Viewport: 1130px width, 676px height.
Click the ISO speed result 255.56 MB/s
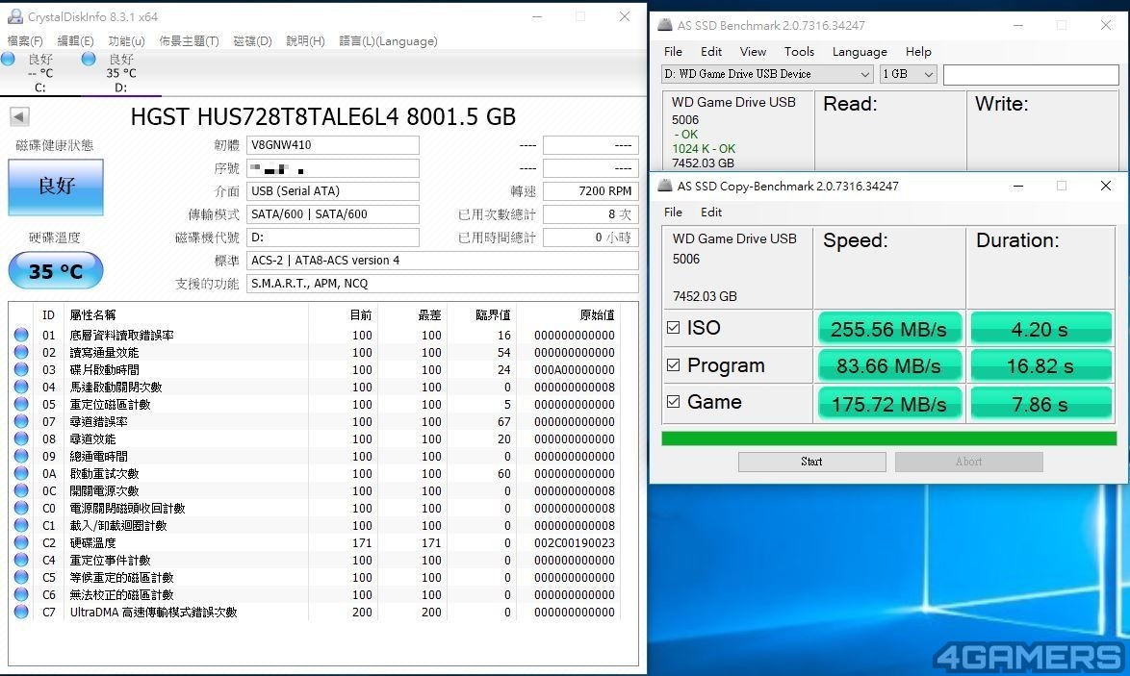pos(889,329)
